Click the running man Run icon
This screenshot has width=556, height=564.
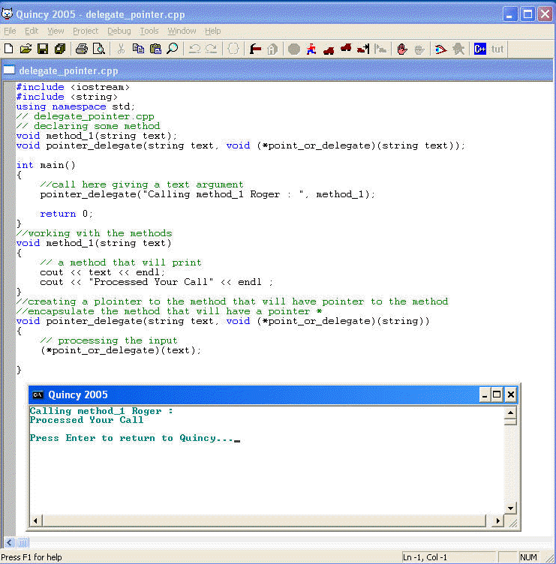click(311, 49)
